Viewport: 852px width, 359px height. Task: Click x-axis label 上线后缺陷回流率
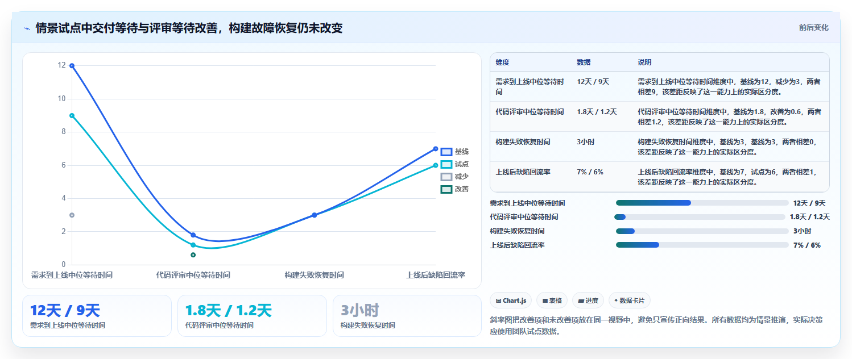[436, 275]
